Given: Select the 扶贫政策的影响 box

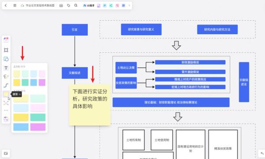Looking at the screenshot, I should (x=126, y=83).
